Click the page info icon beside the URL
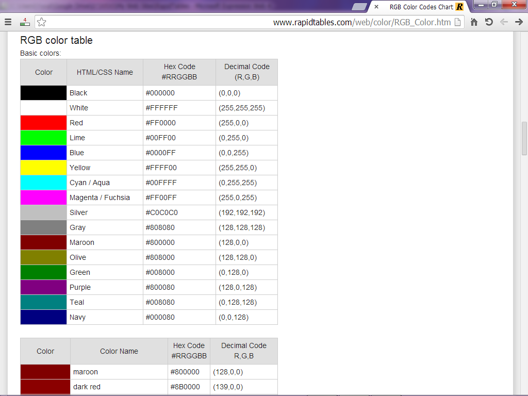 tap(457, 22)
